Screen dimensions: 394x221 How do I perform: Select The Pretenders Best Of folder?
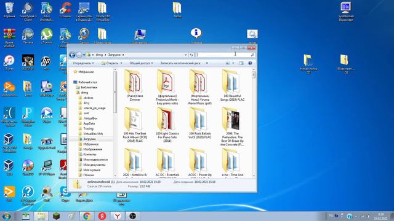[x=232, y=126]
